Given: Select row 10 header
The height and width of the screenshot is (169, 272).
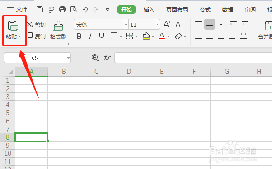Looking at the screenshot, I should [x=8, y=153].
